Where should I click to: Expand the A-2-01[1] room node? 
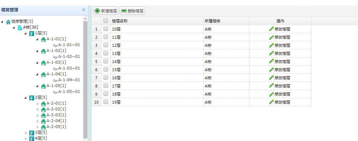click(x=38, y=104)
